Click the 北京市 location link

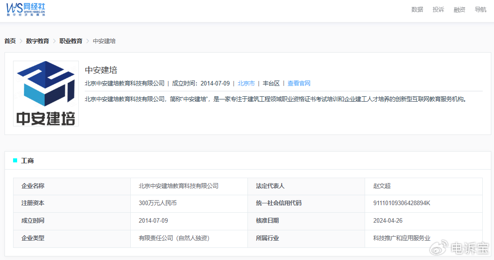[246, 83]
